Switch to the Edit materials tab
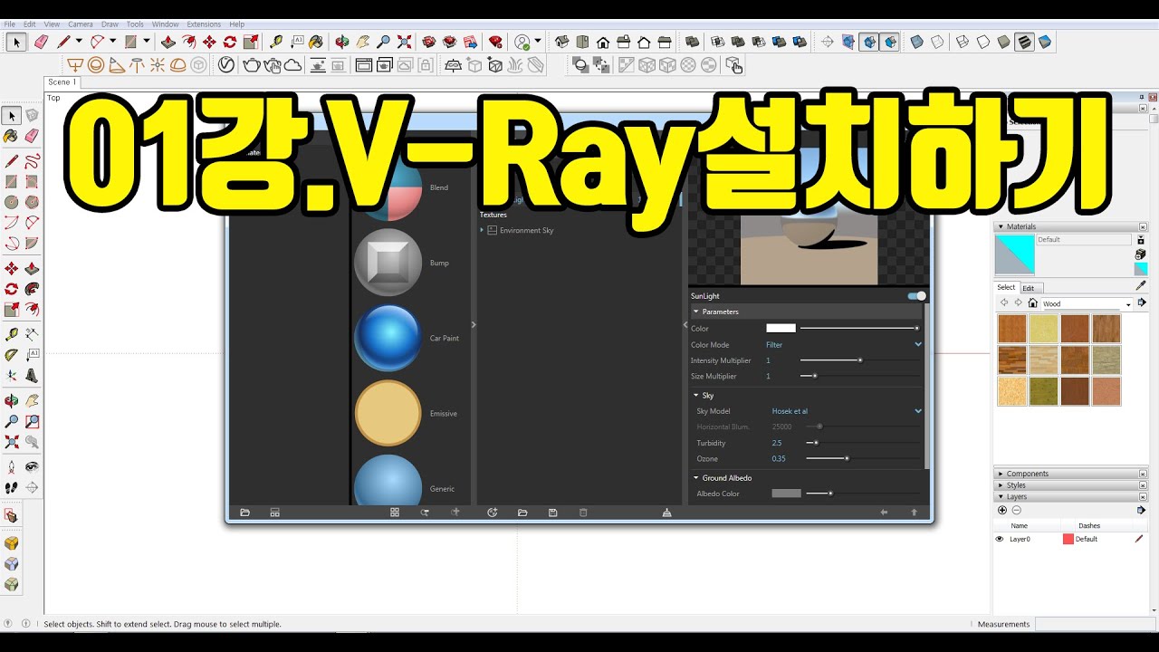Image resolution: width=1159 pixels, height=652 pixels. click(1029, 288)
